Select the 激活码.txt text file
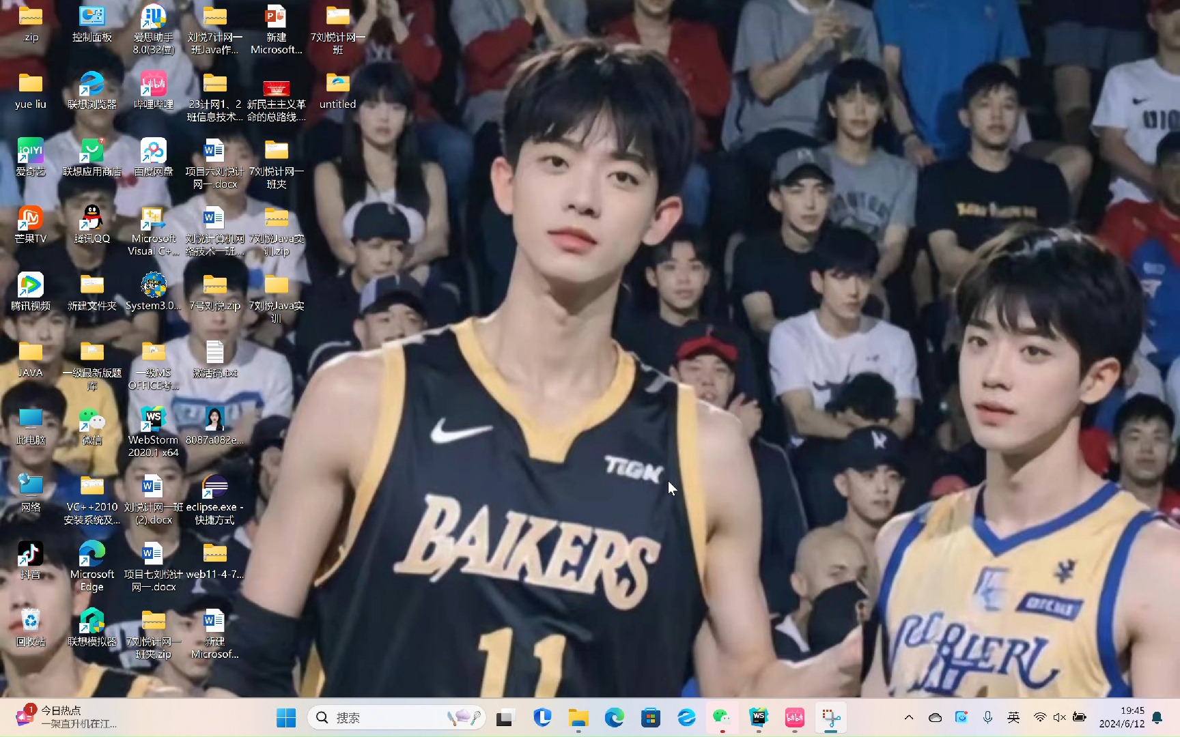The width and height of the screenshot is (1180, 737). click(x=214, y=359)
